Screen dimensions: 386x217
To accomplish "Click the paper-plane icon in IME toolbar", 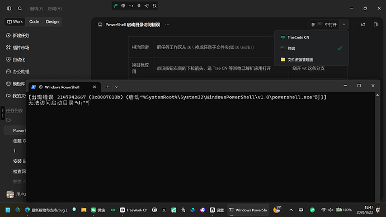I will (147, 6).
